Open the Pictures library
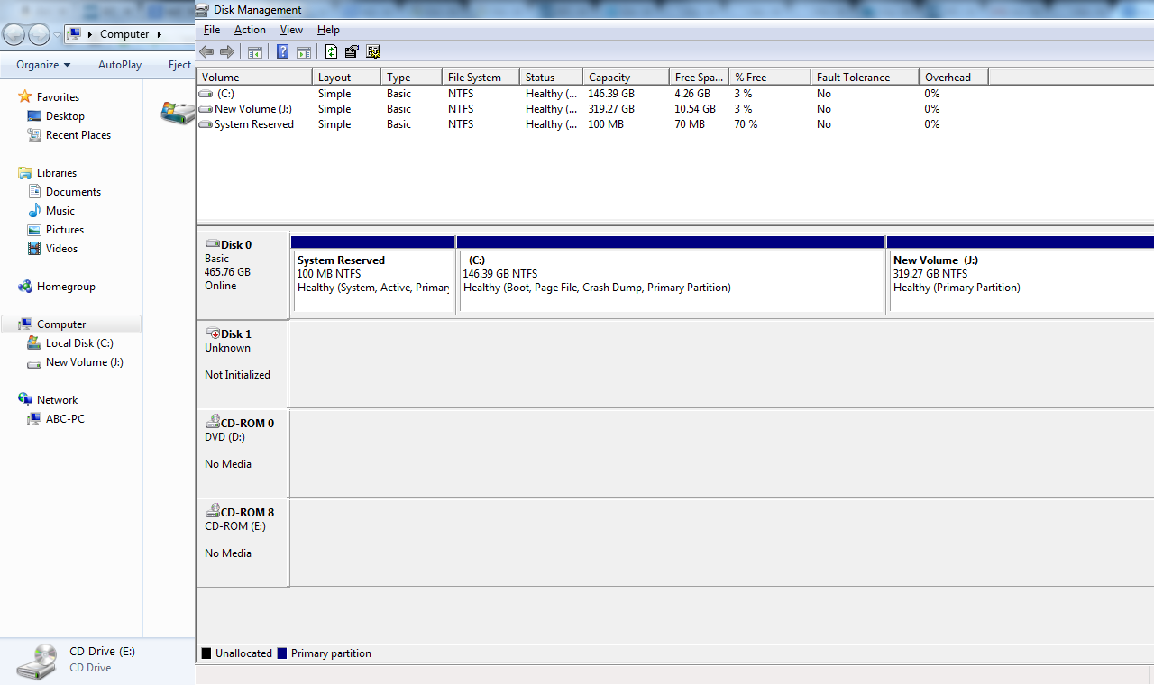This screenshot has width=1154, height=685. [65, 230]
